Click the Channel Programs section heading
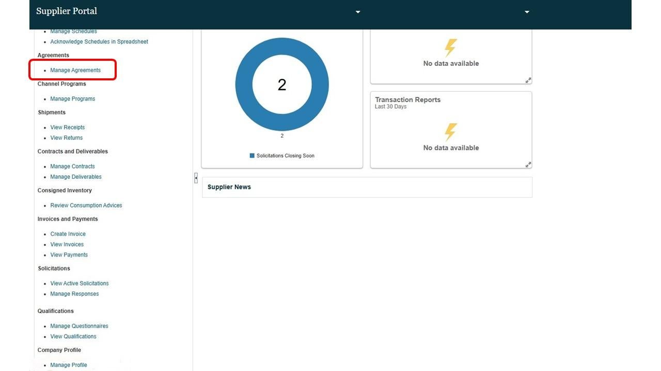Screen dimensions: 661x371 pos(62,84)
